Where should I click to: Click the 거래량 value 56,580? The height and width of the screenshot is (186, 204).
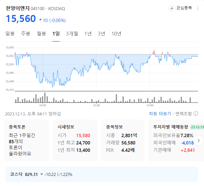(128, 143)
